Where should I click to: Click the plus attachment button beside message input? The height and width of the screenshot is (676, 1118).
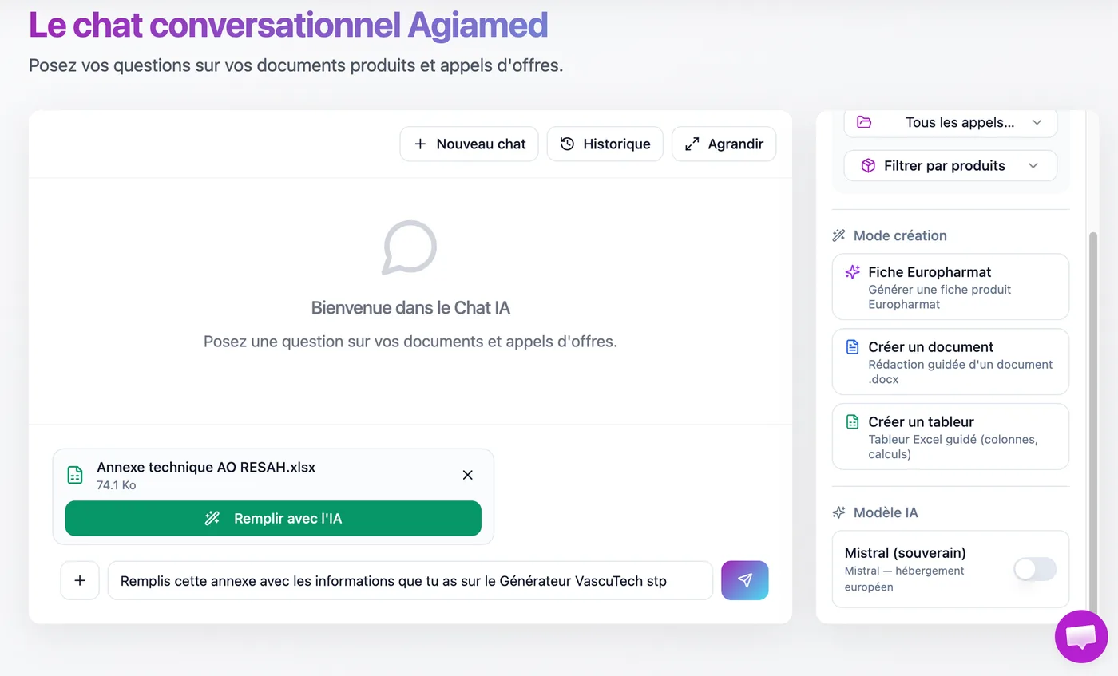click(80, 580)
